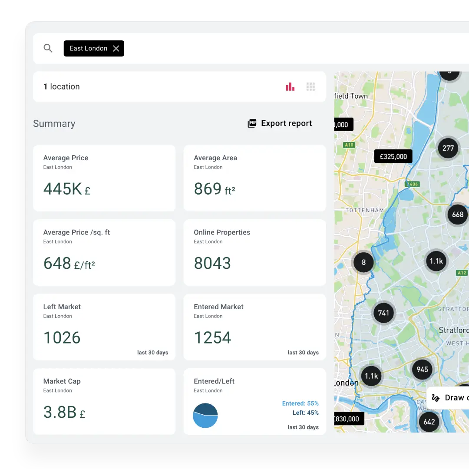Remove the East London filter tag

coord(116,49)
